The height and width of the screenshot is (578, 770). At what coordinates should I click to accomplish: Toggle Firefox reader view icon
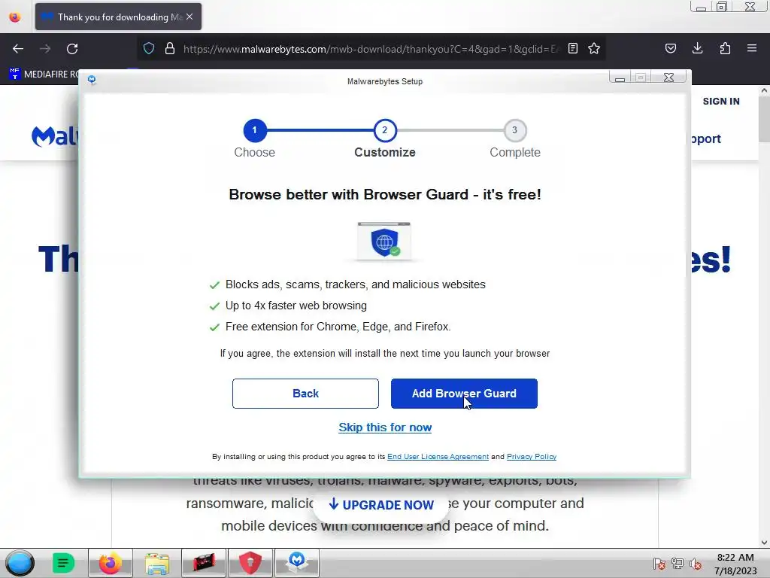(572, 48)
